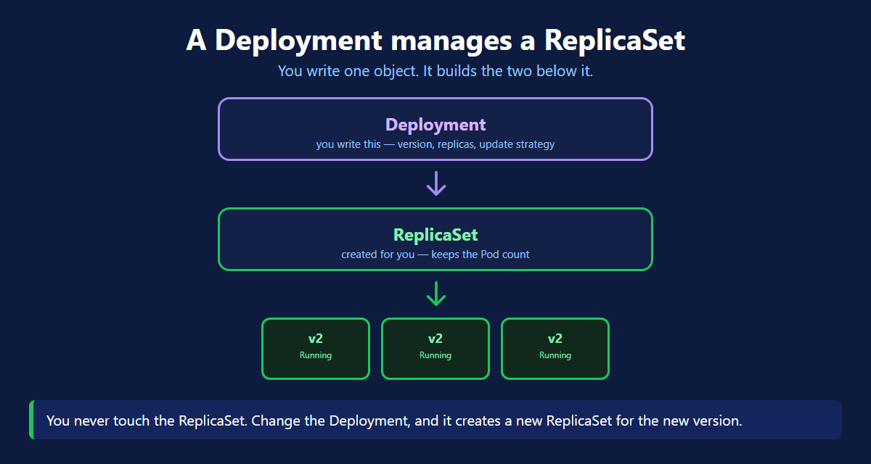Select the middle v2 Running pod card
The image size is (871, 464).
coord(435,349)
